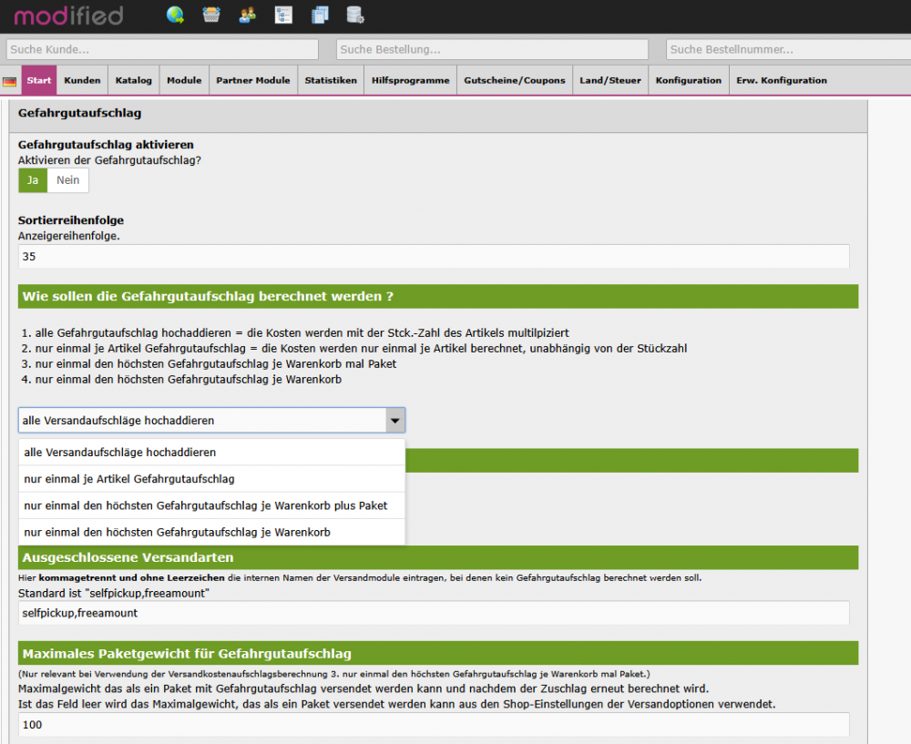Open the Gutscheine/Coupons menu
The image size is (911, 744).
pos(514,80)
